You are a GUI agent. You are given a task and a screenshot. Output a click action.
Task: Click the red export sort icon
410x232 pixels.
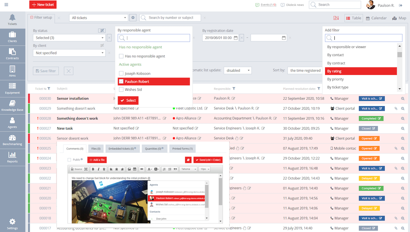click(336, 18)
